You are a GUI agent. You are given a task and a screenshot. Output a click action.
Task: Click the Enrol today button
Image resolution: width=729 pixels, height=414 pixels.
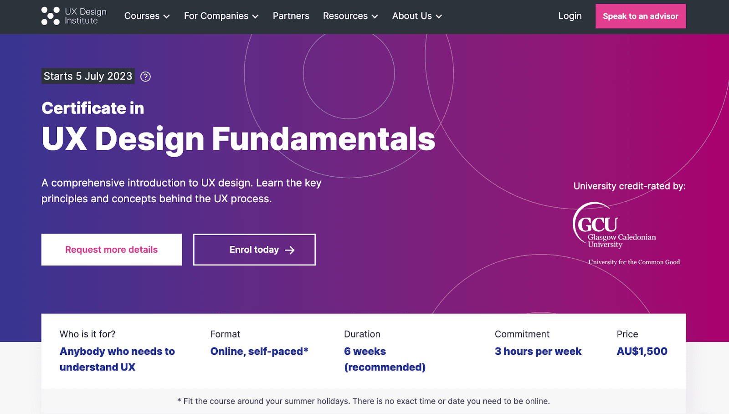tap(254, 250)
